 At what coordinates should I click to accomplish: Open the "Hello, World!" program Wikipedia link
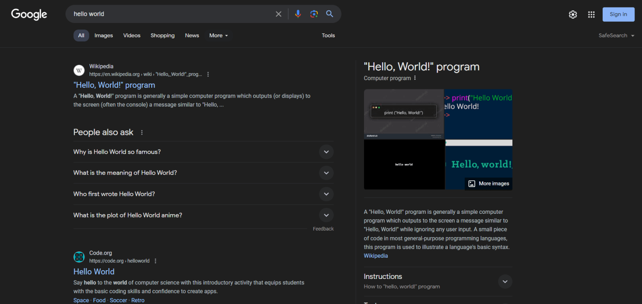click(x=114, y=85)
